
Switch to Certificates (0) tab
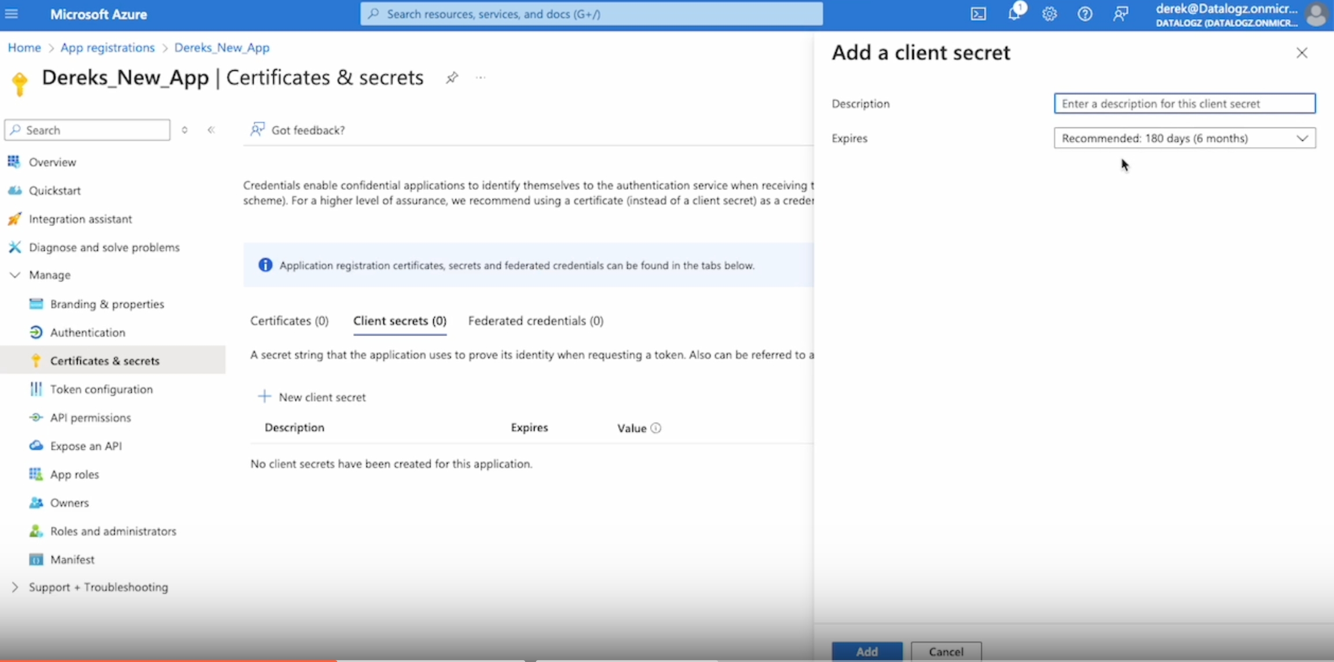[x=289, y=321]
